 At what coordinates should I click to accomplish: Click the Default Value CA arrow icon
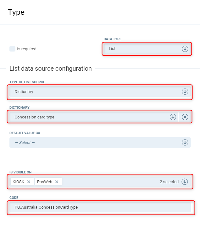[185, 142]
